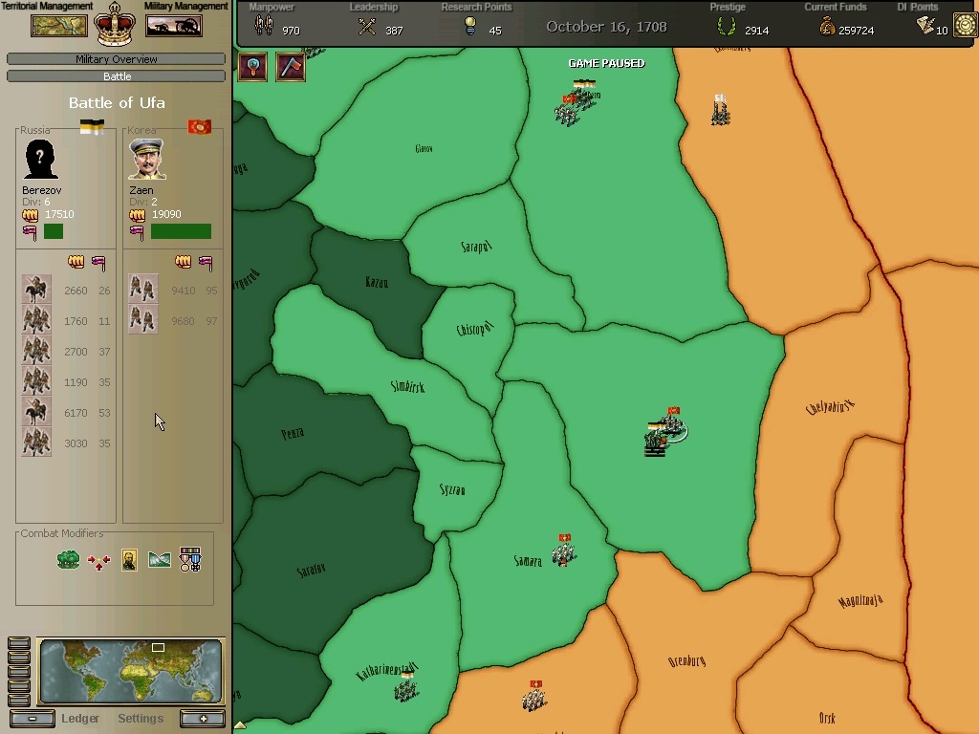Viewport: 979px width, 734px height.
Task: Select the army below GAME PAUSED text
Action: 577,102
